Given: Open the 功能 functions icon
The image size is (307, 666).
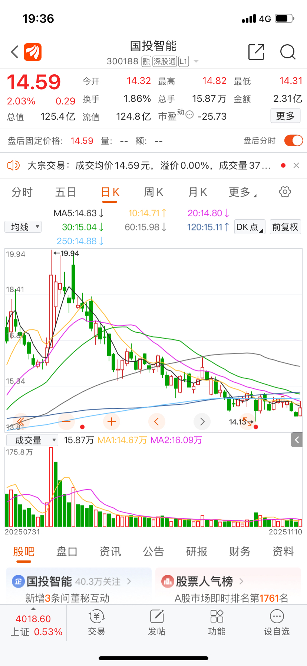Looking at the screenshot, I should [217, 617].
